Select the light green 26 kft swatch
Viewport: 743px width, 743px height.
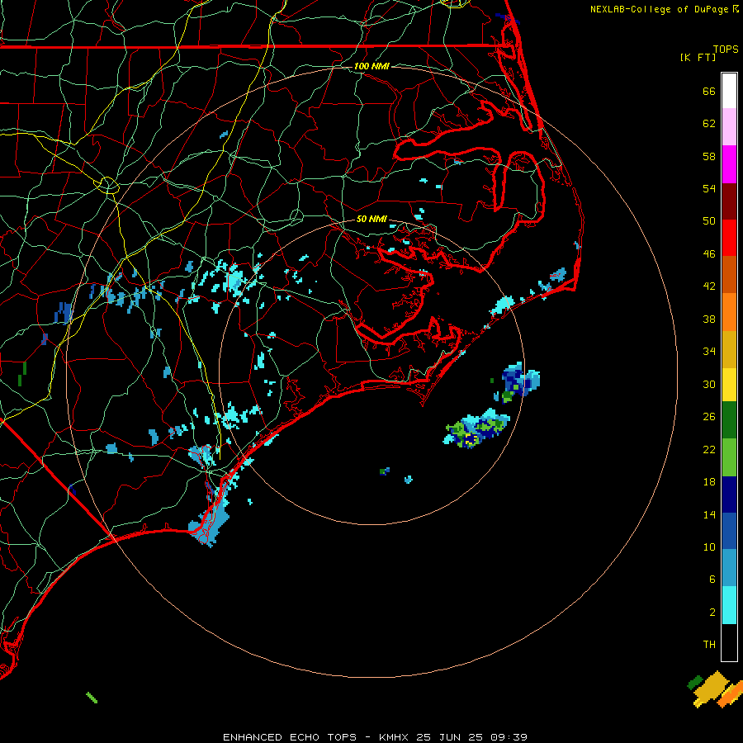click(x=729, y=457)
